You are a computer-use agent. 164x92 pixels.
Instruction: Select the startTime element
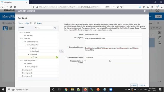[29, 36]
